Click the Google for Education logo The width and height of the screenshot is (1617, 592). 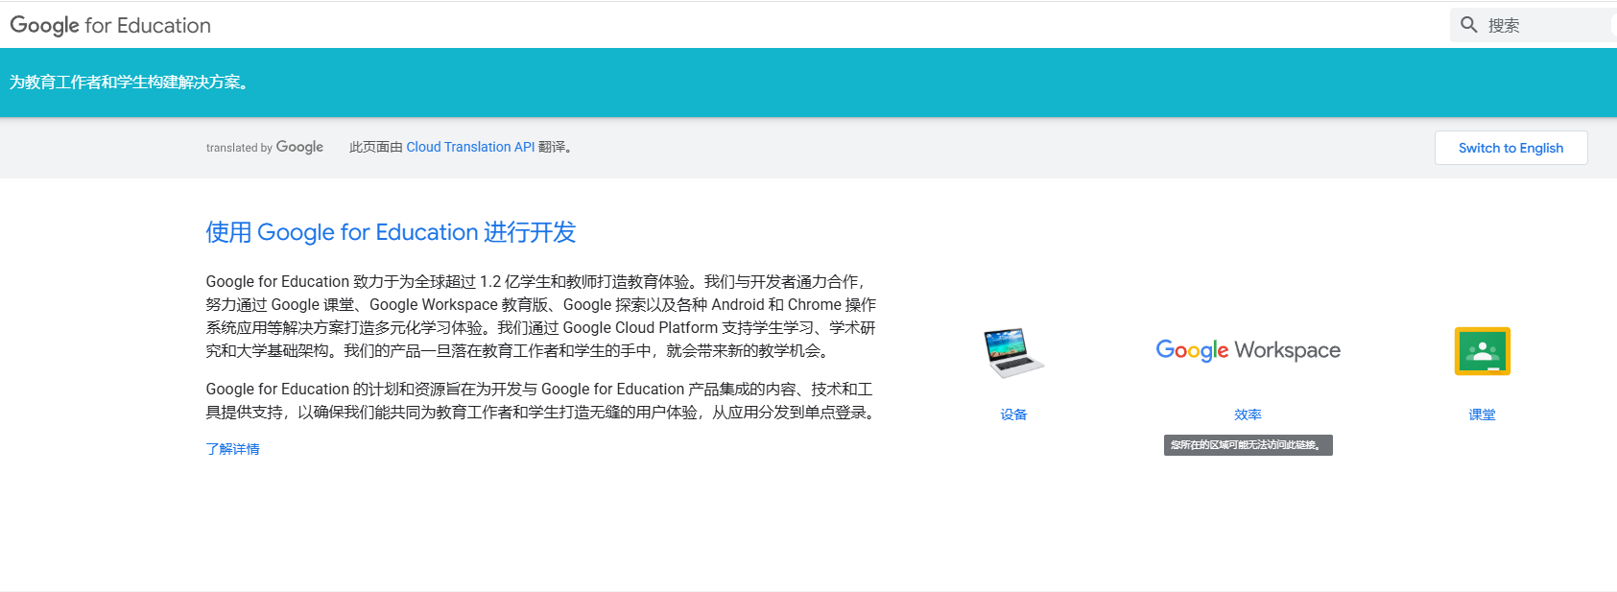click(110, 25)
